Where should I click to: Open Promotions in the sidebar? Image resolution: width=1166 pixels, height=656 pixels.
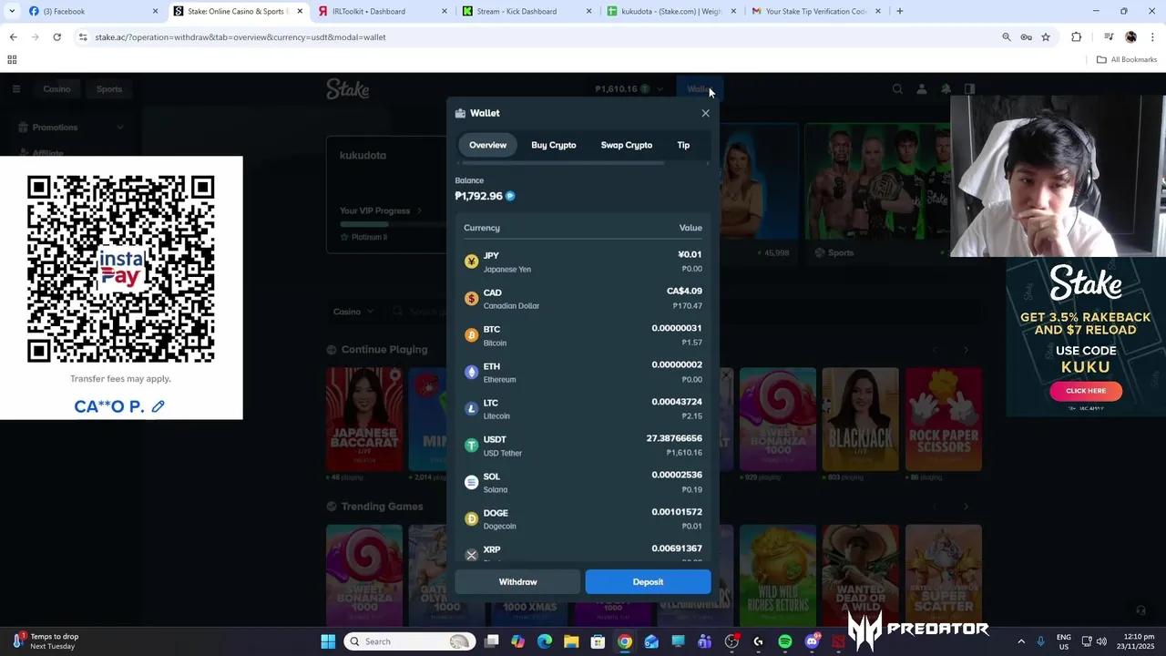click(x=55, y=128)
